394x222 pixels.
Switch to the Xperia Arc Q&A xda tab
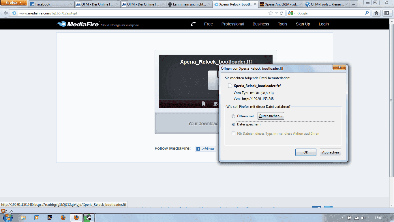click(x=281, y=4)
